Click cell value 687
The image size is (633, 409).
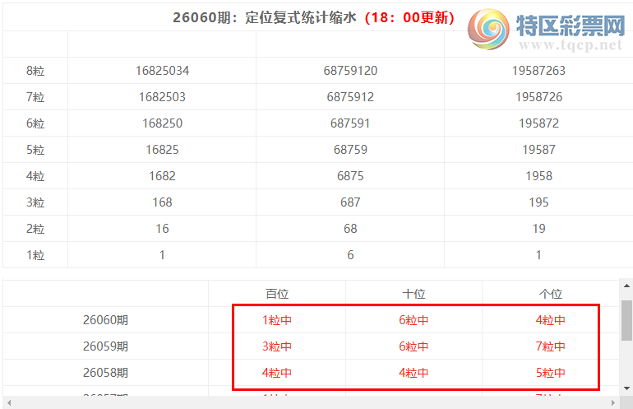[350, 202]
